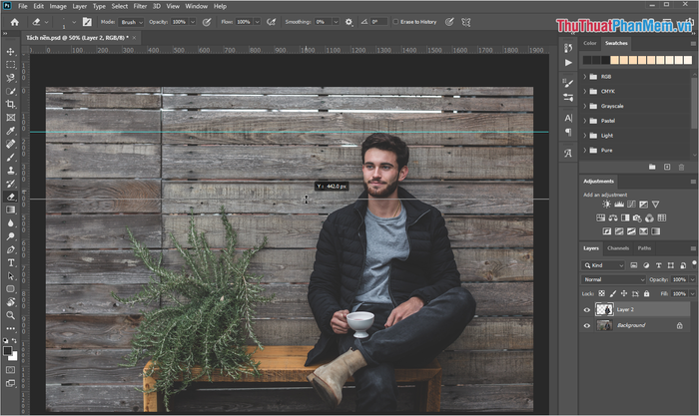This screenshot has height=416, width=699.
Task: Select the Horizontal Type tool
Action: (x=11, y=262)
